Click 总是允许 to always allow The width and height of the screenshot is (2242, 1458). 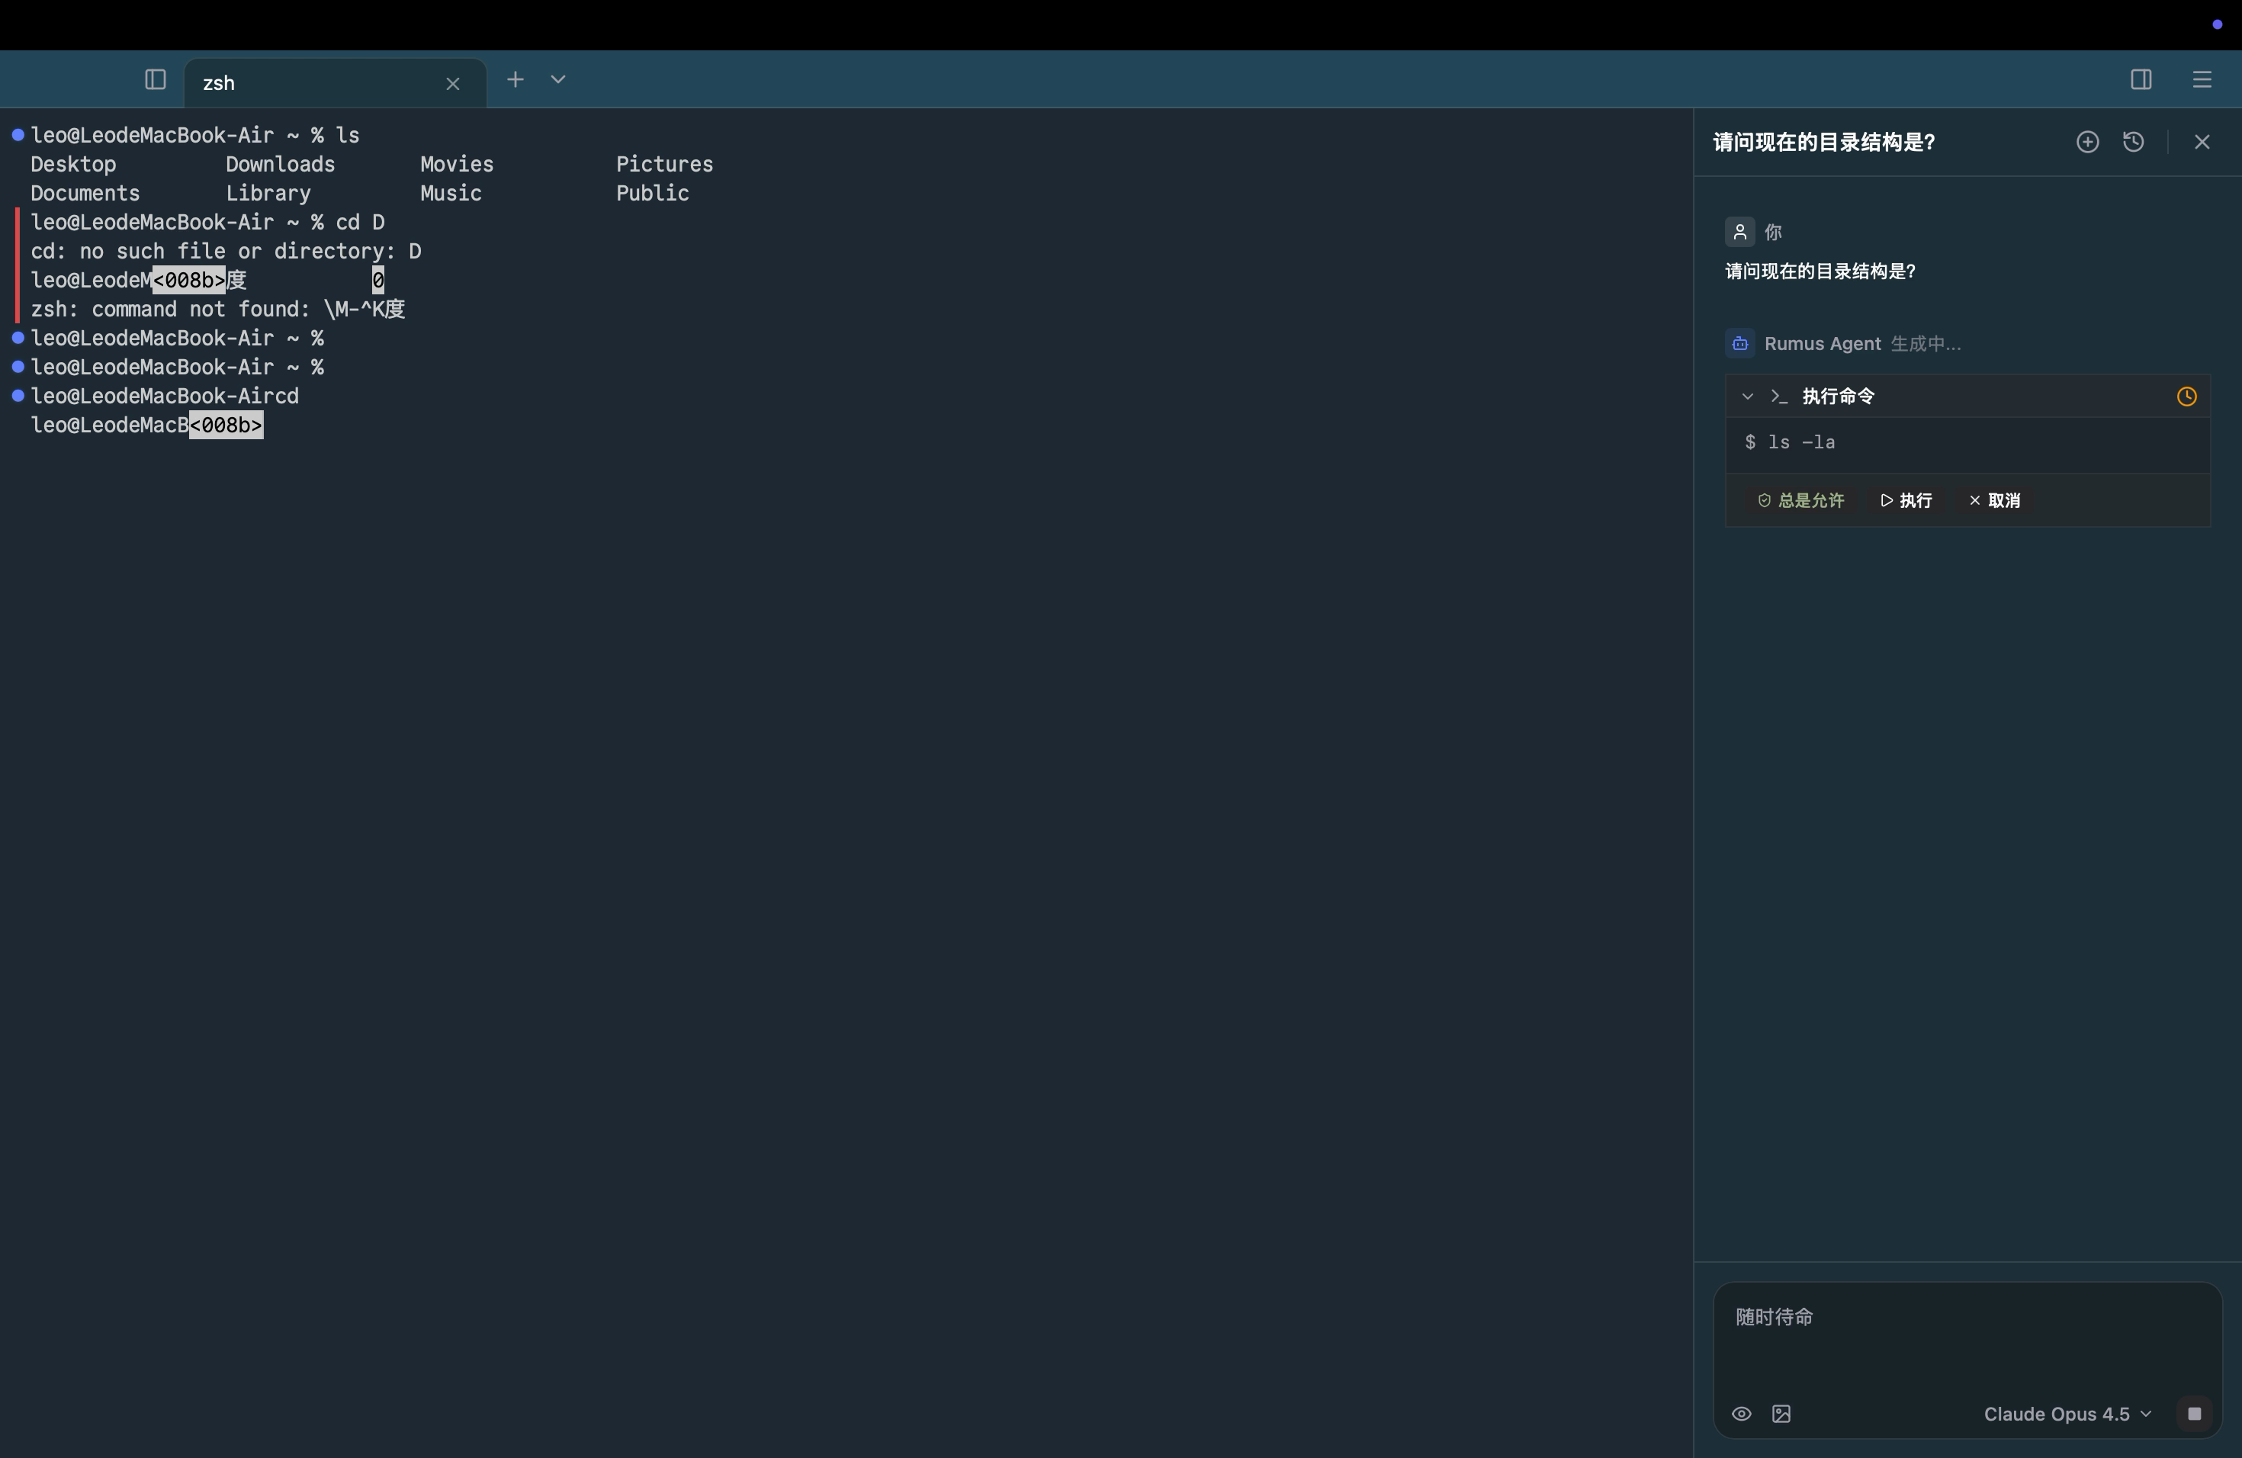click(1801, 500)
